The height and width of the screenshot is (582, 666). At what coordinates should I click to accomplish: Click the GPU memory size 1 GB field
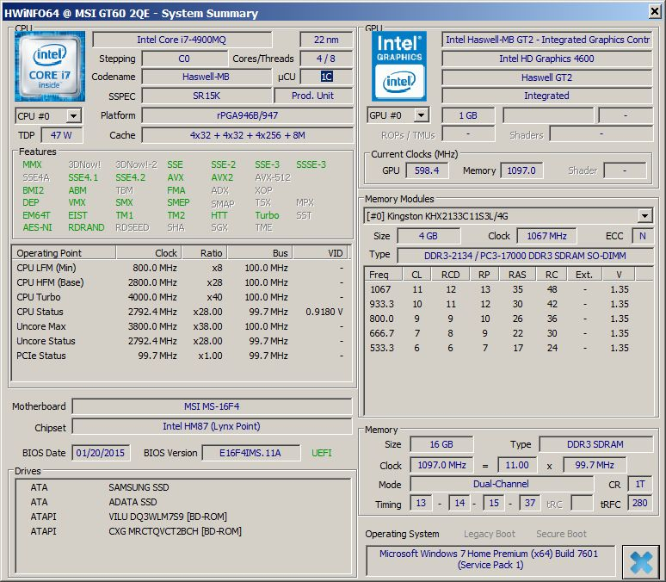(468, 115)
